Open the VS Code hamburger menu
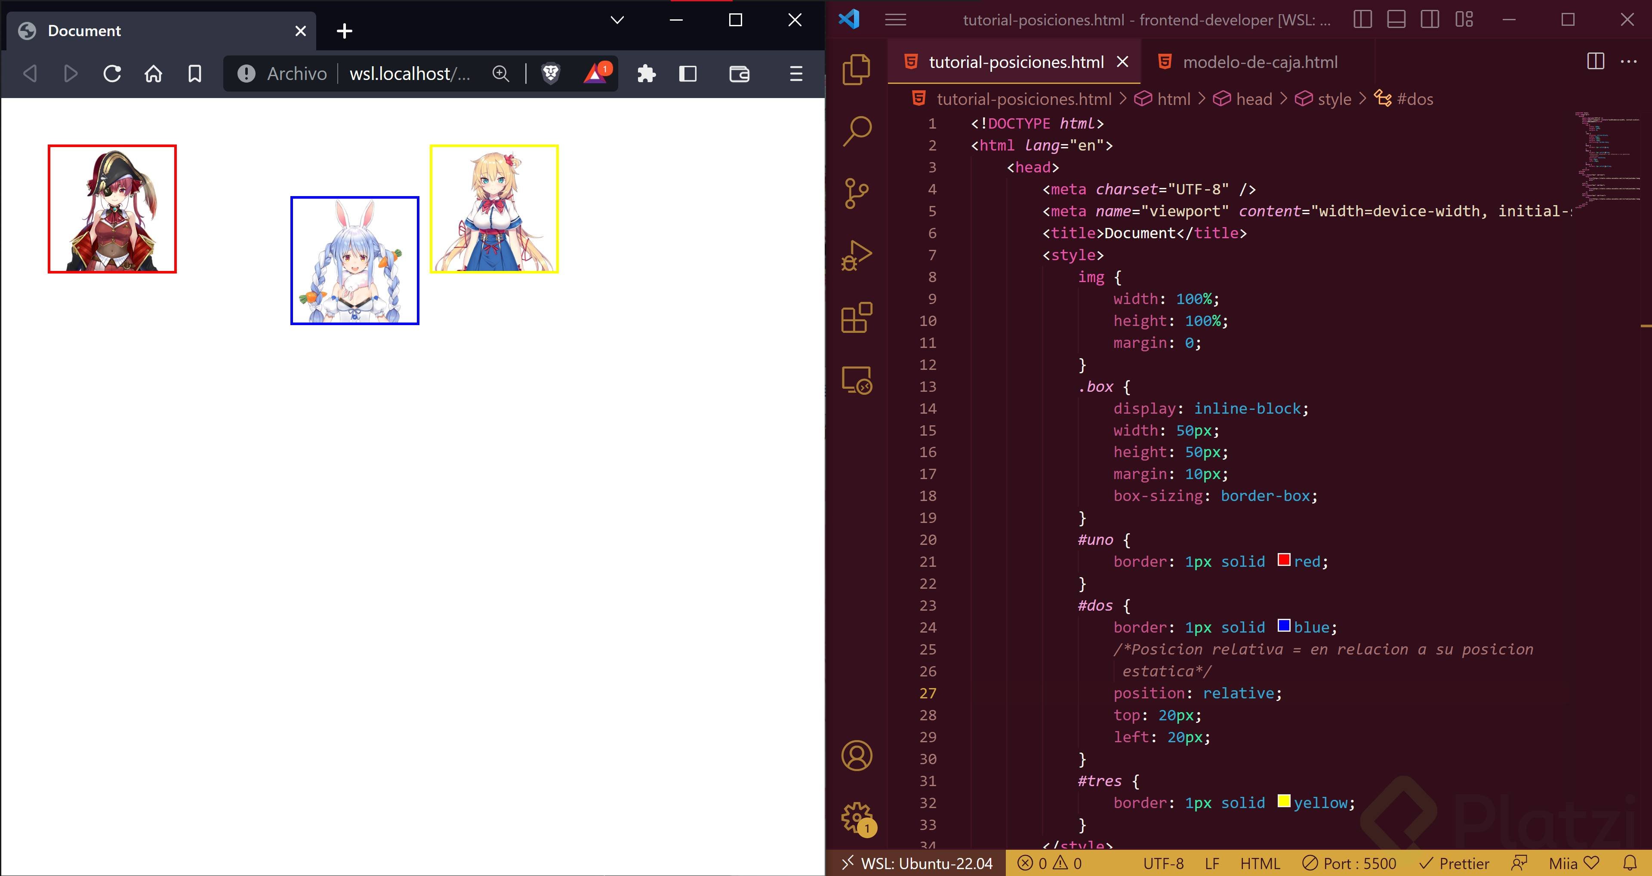The height and width of the screenshot is (876, 1652). pyautogui.click(x=895, y=19)
